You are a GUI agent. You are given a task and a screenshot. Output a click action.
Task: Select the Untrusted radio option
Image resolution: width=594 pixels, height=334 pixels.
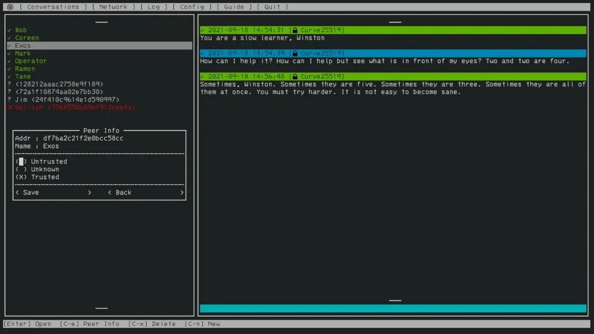pos(22,161)
